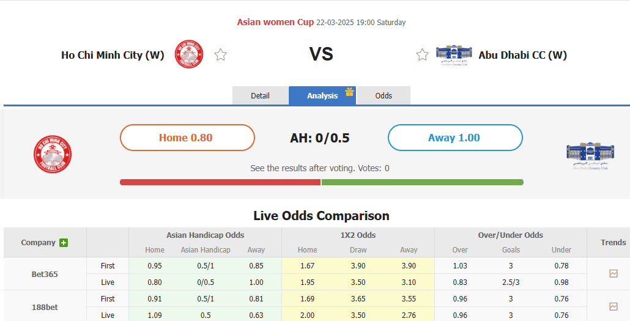
Task: Click Bet365 Live handicap 0/0.5
Action: (206, 282)
